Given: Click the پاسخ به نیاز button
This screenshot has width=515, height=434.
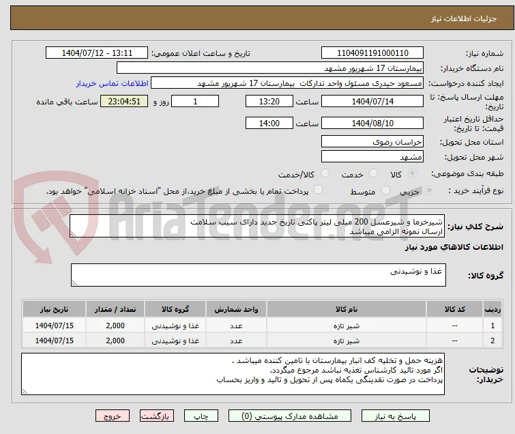Looking at the screenshot, I should click(x=396, y=416).
